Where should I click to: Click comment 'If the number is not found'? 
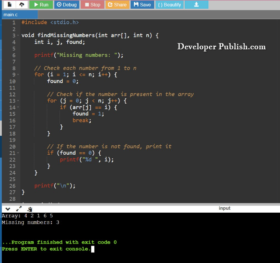(109, 146)
